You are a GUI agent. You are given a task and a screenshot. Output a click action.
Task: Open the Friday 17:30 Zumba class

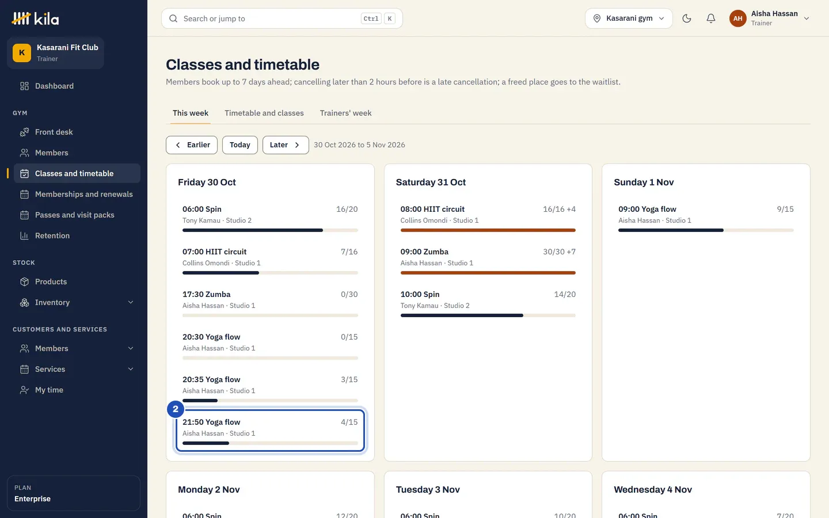point(270,303)
